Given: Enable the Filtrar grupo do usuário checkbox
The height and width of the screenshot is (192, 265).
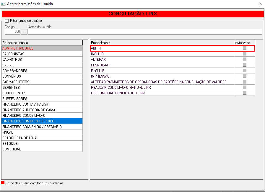Looking at the screenshot, I should pyautogui.click(x=6, y=21).
